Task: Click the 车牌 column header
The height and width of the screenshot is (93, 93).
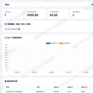Action: (x=38, y=87)
